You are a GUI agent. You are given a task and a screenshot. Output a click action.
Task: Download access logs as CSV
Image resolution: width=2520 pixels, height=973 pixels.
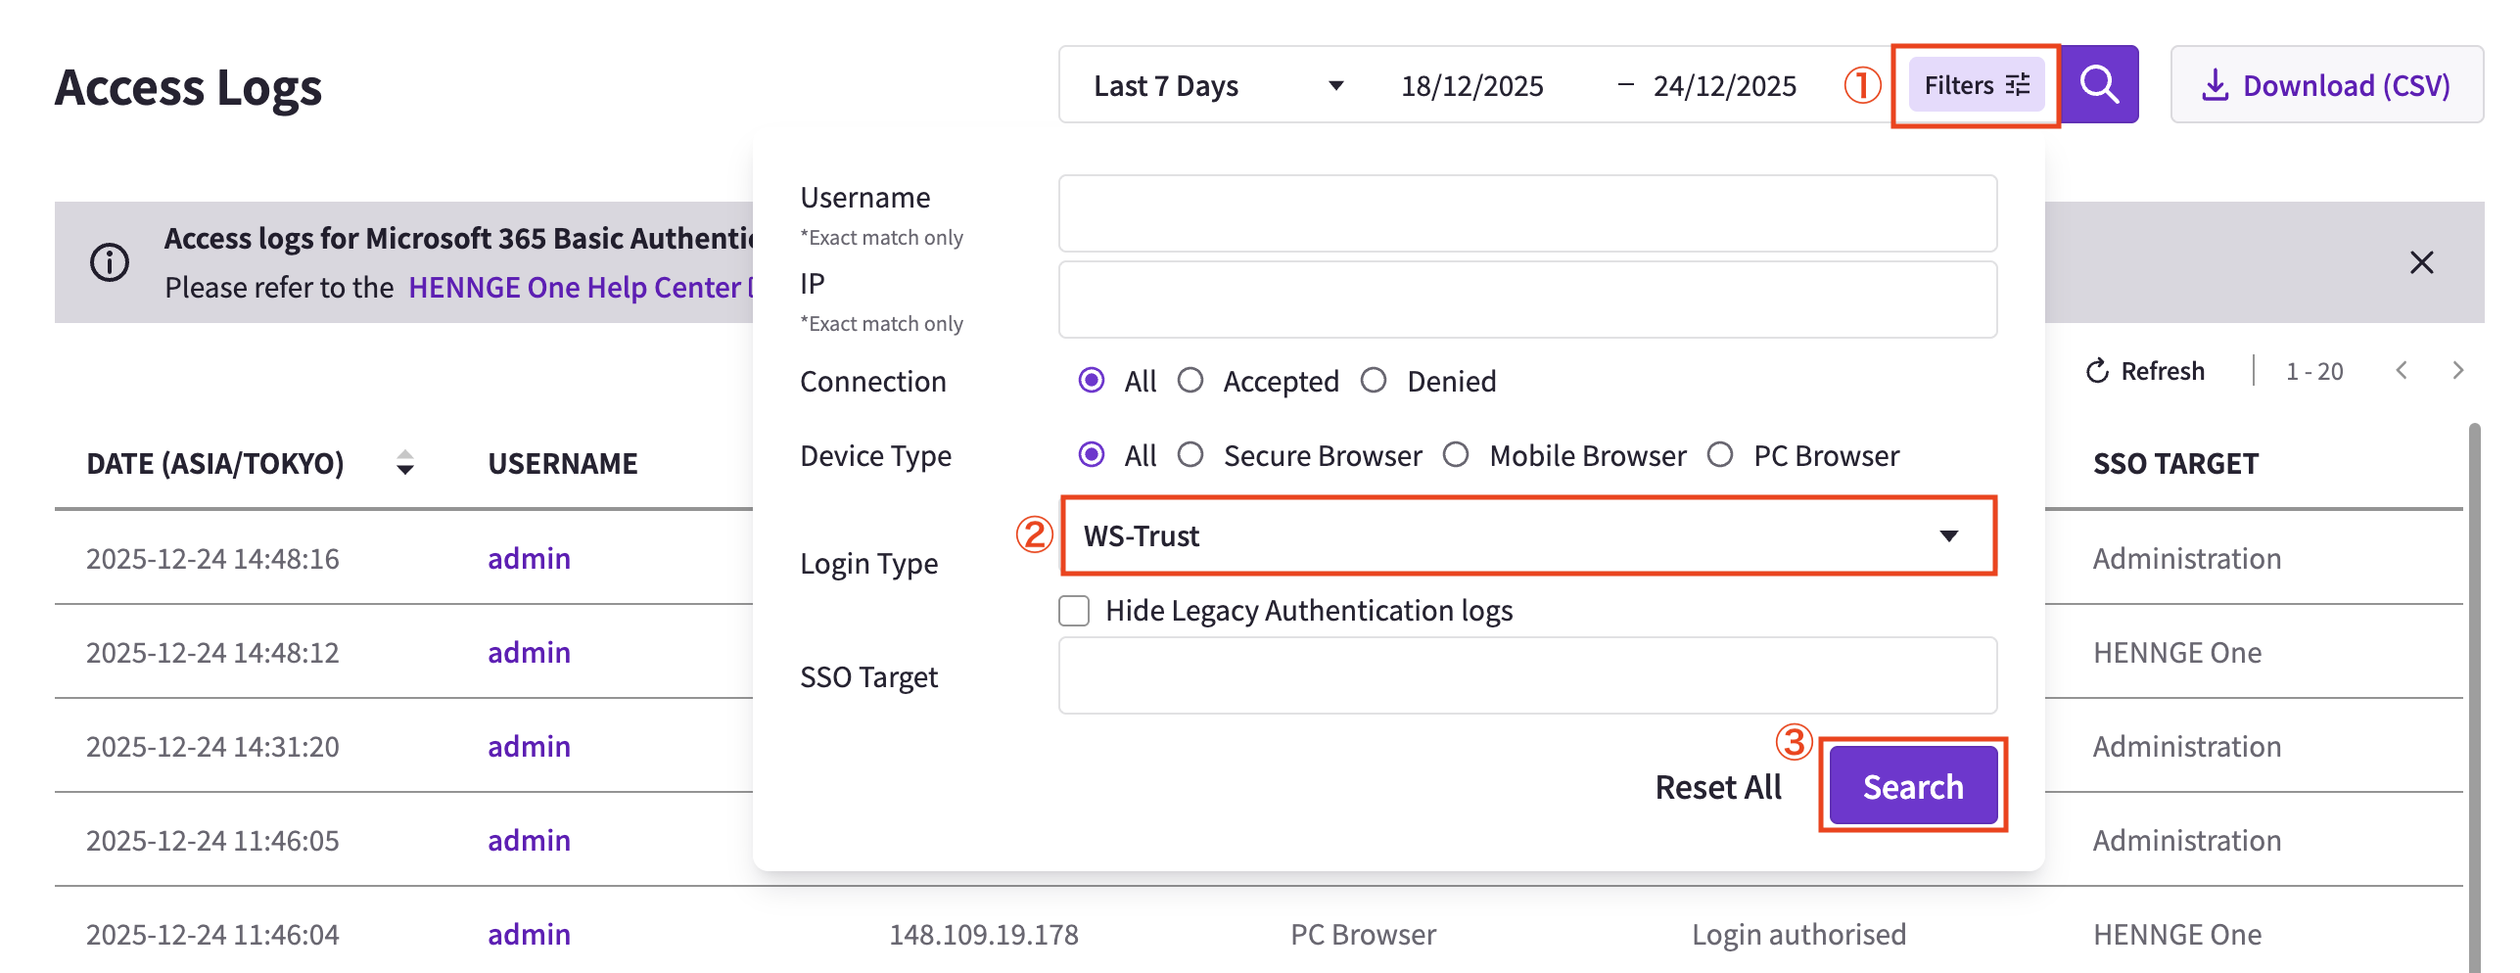[x=2326, y=85]
